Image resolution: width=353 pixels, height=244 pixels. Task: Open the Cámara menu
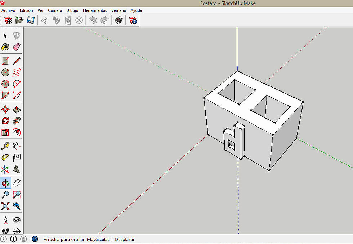[55, 10]
